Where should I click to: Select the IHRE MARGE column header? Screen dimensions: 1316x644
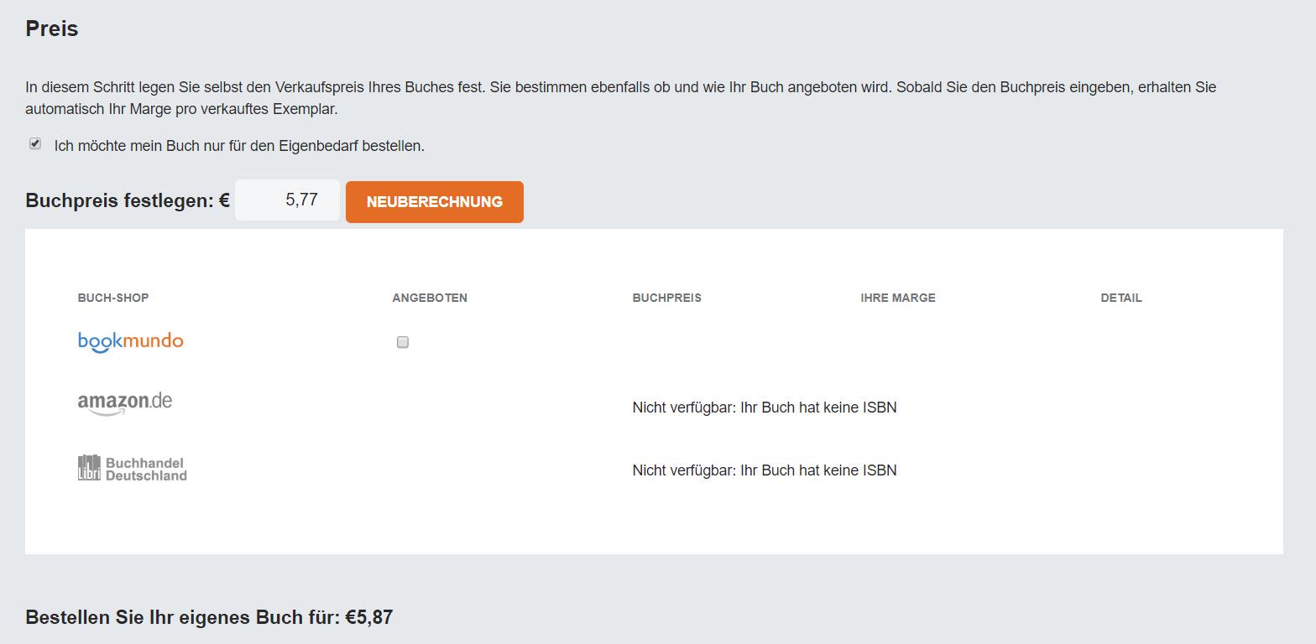[x=898, y=298]
